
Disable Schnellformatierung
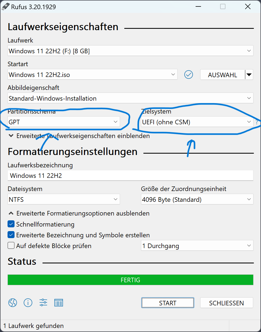coord(11,224)
